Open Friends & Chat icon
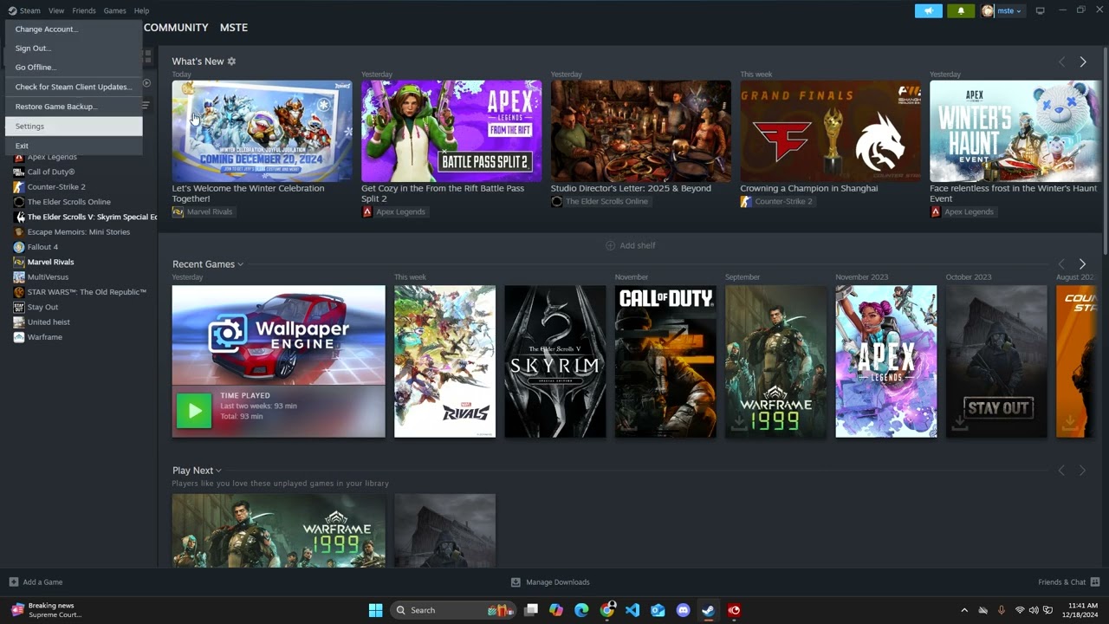Viewport: 1109px width, 624px height. click(x=1095, y=582)
